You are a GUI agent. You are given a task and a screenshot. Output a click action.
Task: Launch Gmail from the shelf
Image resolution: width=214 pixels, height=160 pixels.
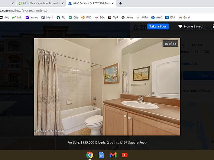point(113,155)
